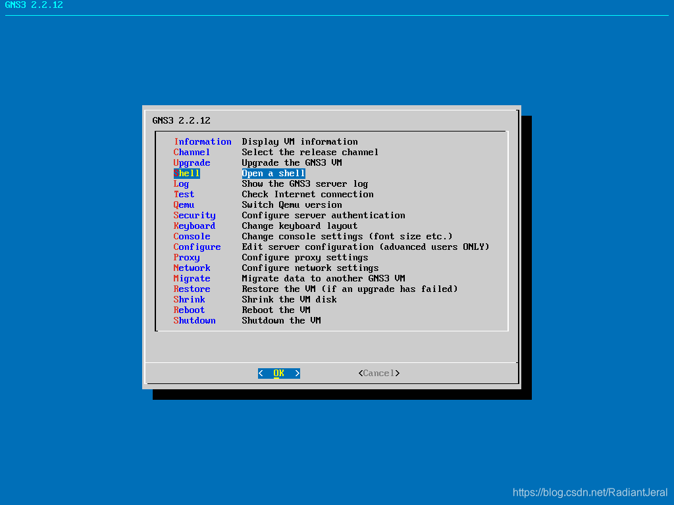Viewport: 674px width, 505px height.
Task: Pick the Proxy menu entry
Action: pos(186,258)
